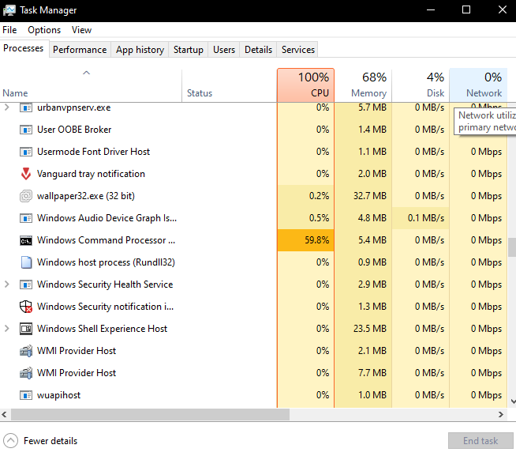Expand the Windows Security Health Service group
The width and height of the screenshot is (516, 456).
coord(6,285)
